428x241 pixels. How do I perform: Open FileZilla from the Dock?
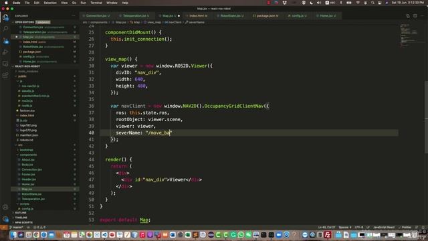pos(328,235)
